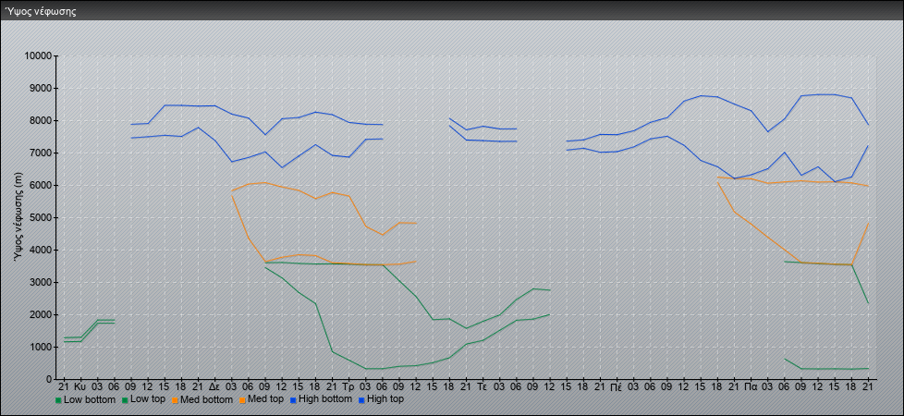The image size is (904, 416).
Task: Click the blue swatch beside High top
Action: coord(360,399)
